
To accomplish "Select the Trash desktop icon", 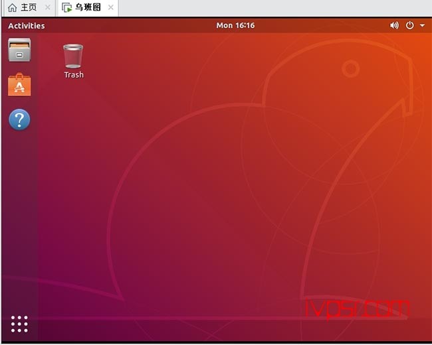I will click(73, 56).
